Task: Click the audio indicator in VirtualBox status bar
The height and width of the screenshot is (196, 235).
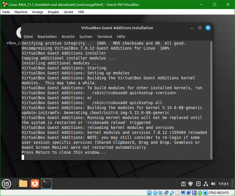Action: (x=161, y=193)
